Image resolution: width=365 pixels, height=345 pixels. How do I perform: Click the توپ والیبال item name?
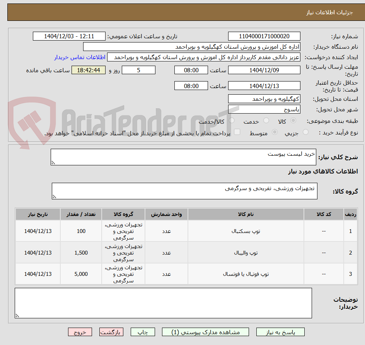[x=246, y=253]
